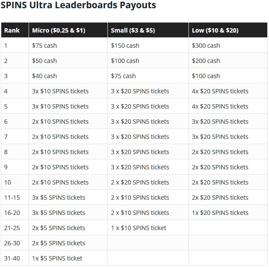Click rank 6's 2x $10 SPINS tickets cell
This screenshot has height=267, width=269.
tap(68, 122)
